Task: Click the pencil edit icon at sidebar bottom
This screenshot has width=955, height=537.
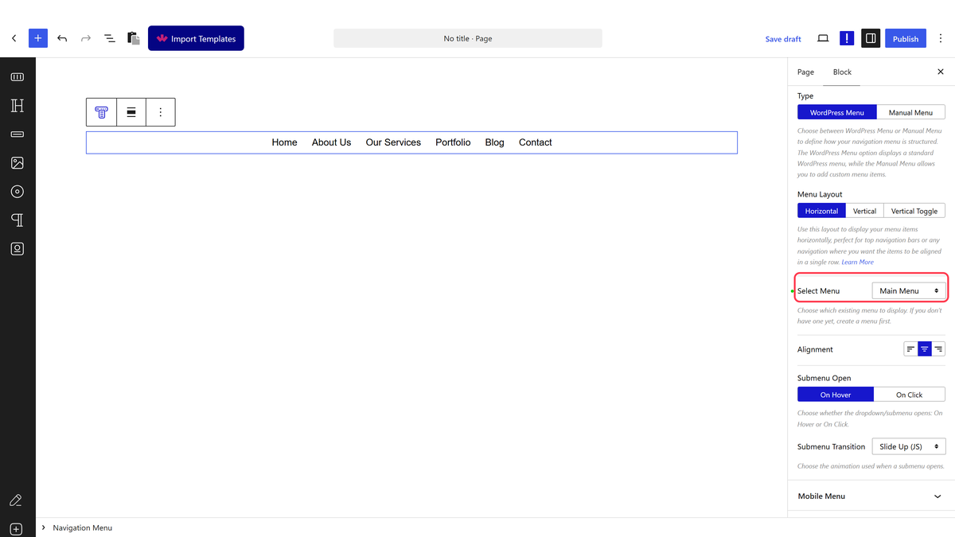Action: 15,500
